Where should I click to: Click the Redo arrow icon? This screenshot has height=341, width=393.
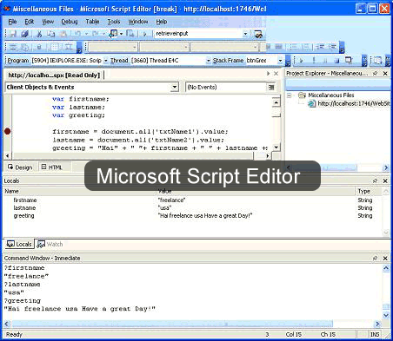click(95, 34)
